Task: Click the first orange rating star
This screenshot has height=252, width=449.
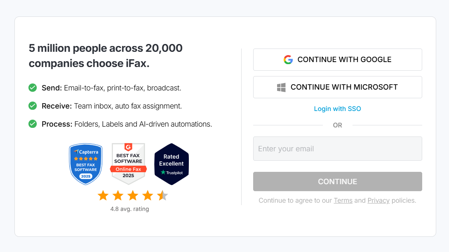Action: tap(103, 195)
